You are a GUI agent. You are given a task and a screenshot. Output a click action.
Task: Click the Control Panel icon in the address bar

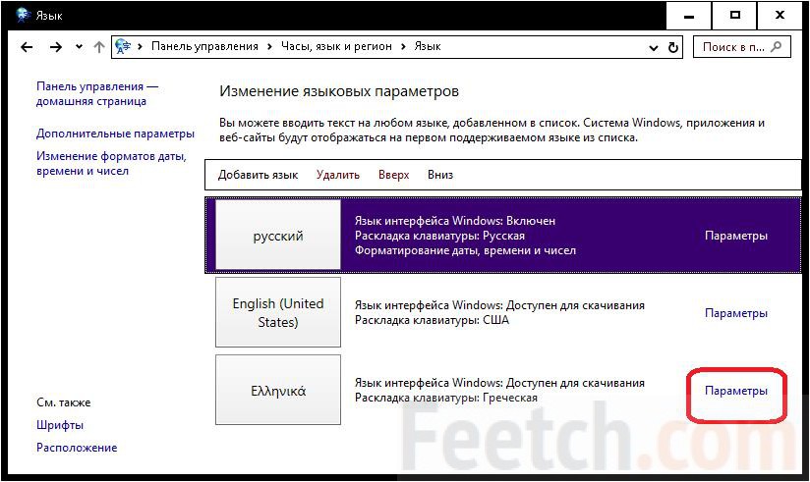pos(124,47)
